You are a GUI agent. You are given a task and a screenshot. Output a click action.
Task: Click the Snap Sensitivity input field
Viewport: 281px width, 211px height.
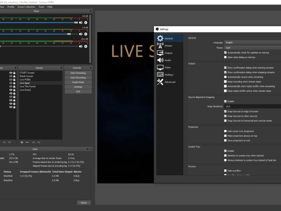coord(253,106)
